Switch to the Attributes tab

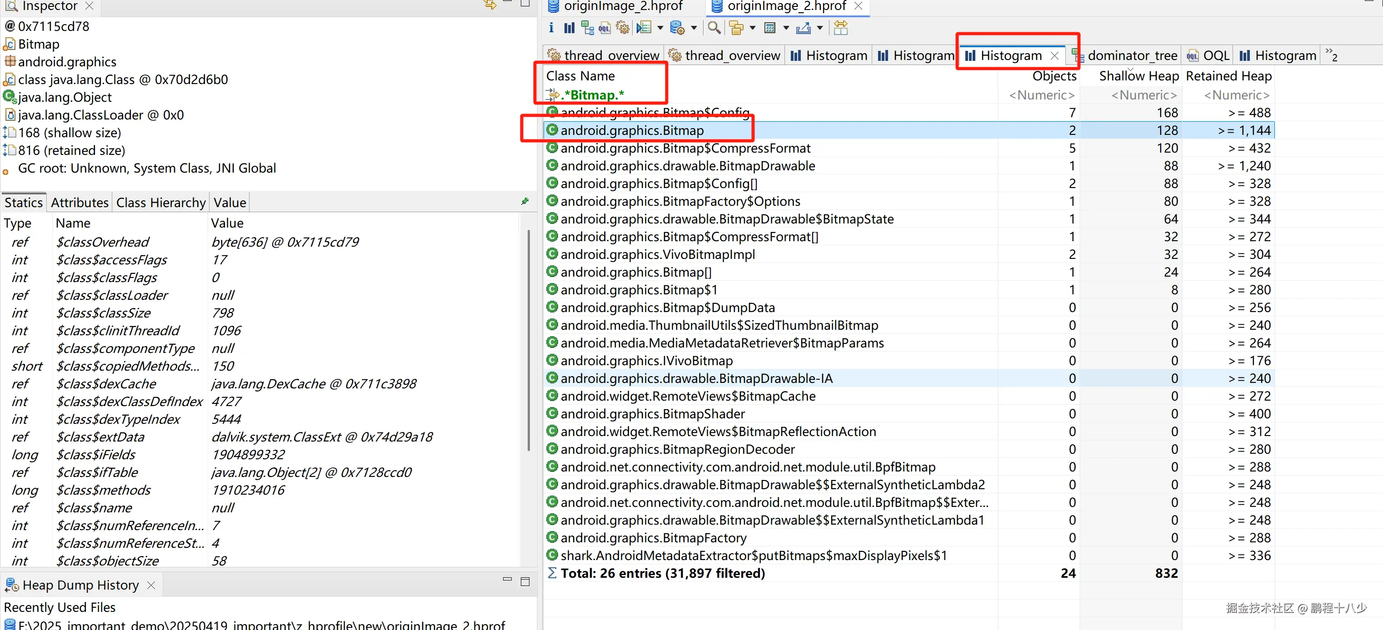(80, 202)
